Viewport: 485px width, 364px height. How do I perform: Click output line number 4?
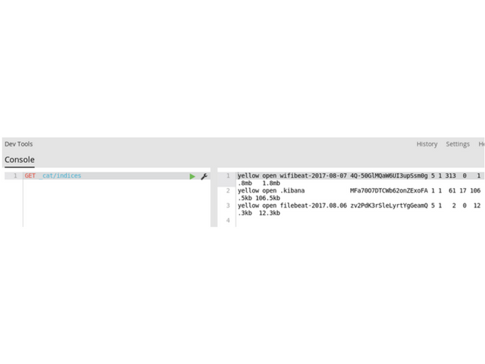pos(228,221)
